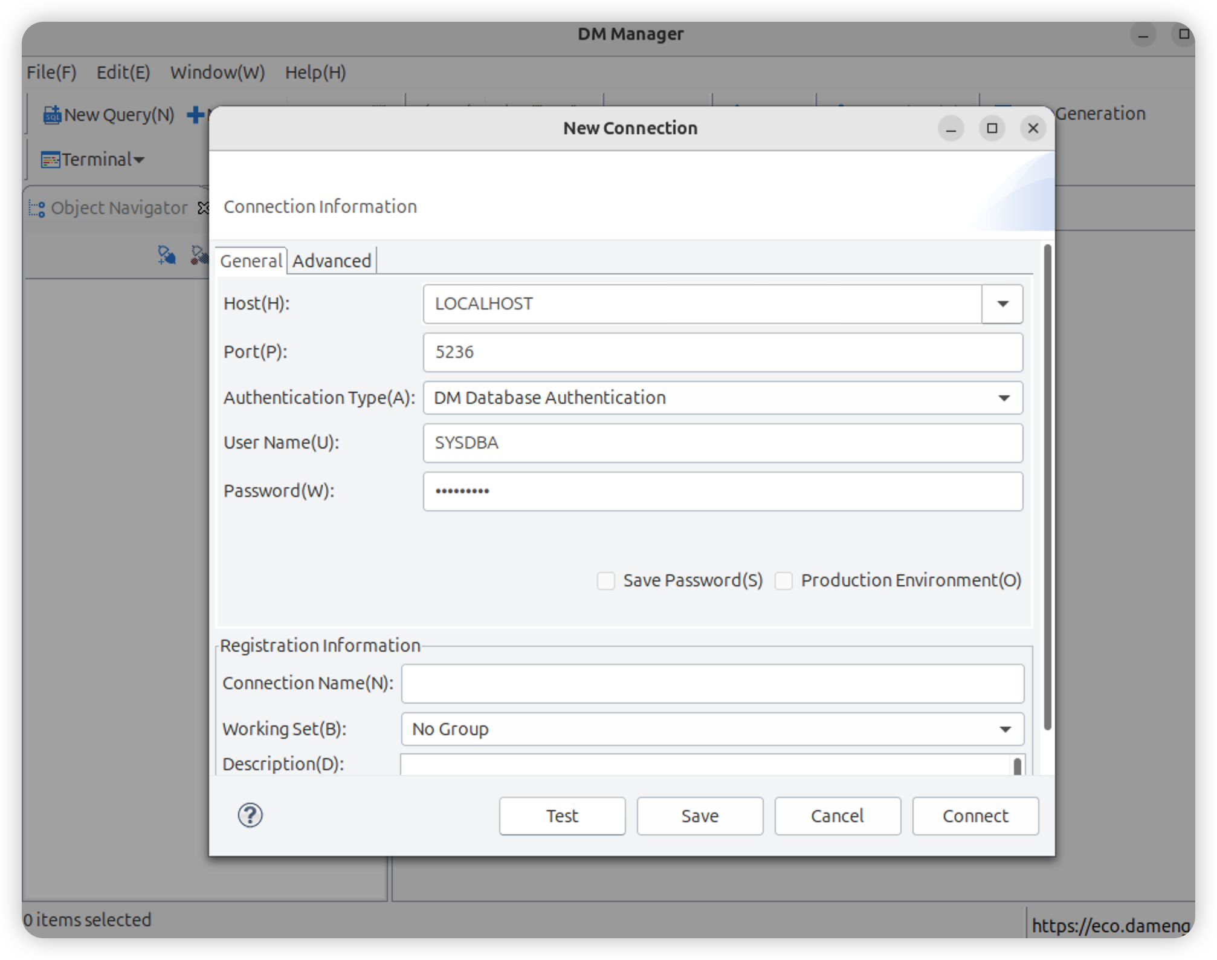The width and height of the screenshot is (1217, 960).
Task: Click the blue plus icon in the toolbar
Action: (195, 114)
